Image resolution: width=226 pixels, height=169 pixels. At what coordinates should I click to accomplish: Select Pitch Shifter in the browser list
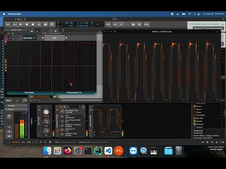point(201,115)
